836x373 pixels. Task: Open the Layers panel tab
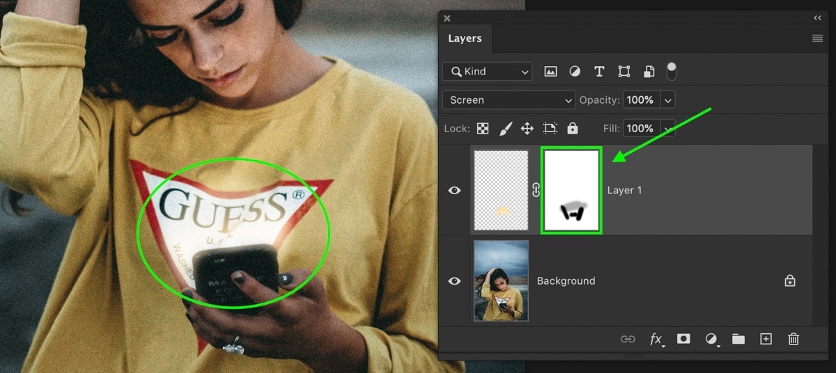coord(465,38)
